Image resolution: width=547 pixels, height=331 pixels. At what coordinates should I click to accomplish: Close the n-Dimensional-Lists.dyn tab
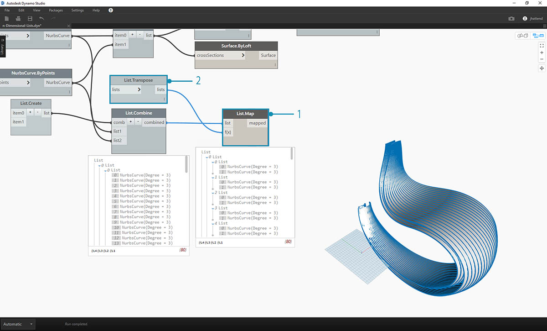pos(68,26)
